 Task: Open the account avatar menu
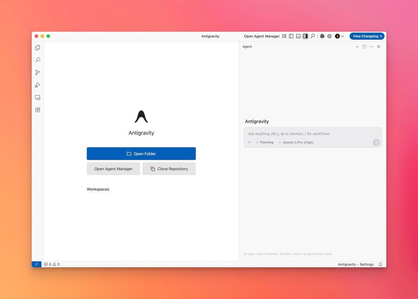[x=339, y=36]
